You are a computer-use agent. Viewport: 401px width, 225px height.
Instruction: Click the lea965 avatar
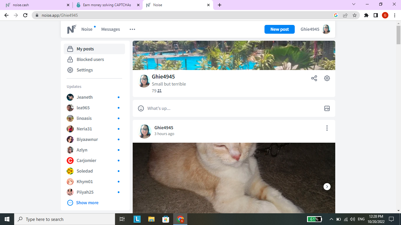coord(70,108)
